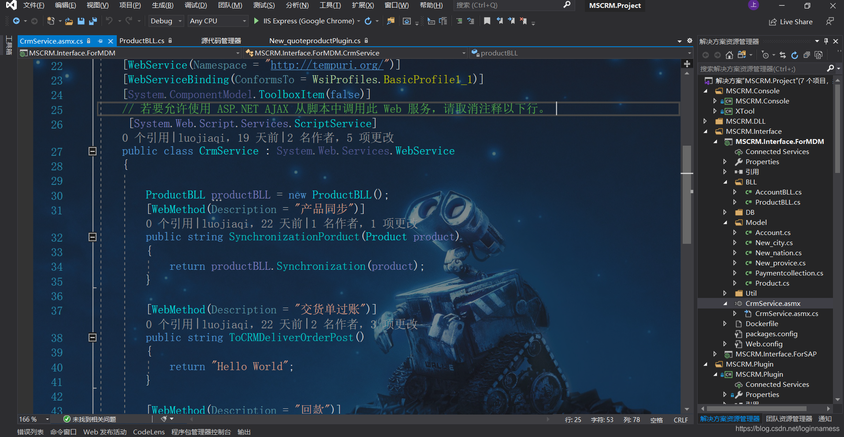Go to previous bookmark icon

coord(500,21)
